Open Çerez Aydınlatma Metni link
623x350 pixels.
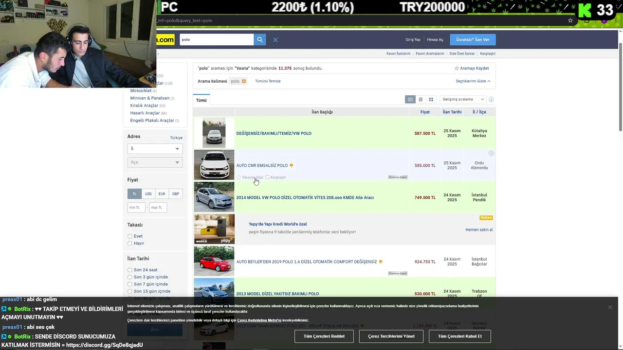pyautogui.click(x=259, y=320)
